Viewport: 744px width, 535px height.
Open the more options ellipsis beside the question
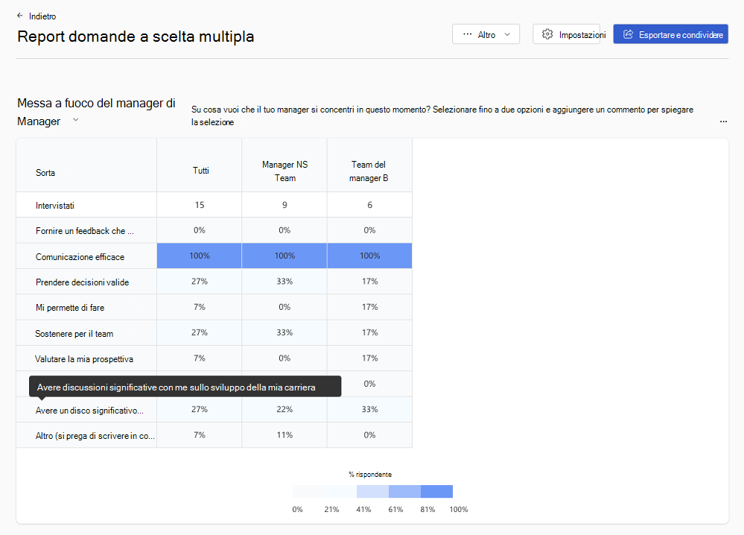[x=723, y=121]
